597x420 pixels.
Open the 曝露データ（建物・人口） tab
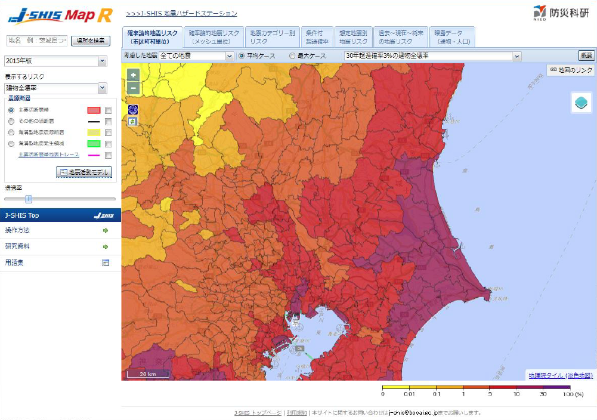coord(451,38)
